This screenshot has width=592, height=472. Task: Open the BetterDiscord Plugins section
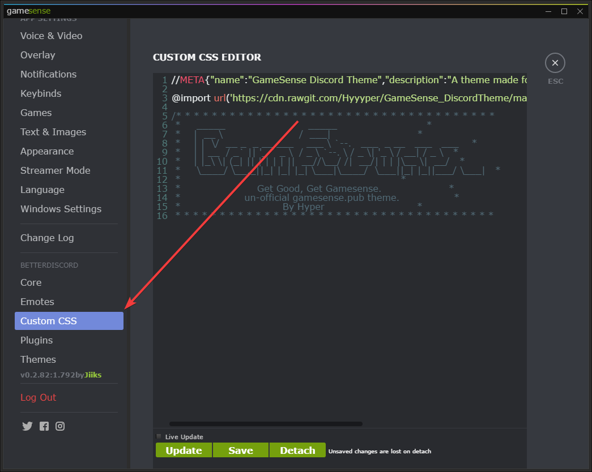coord(36,340)
